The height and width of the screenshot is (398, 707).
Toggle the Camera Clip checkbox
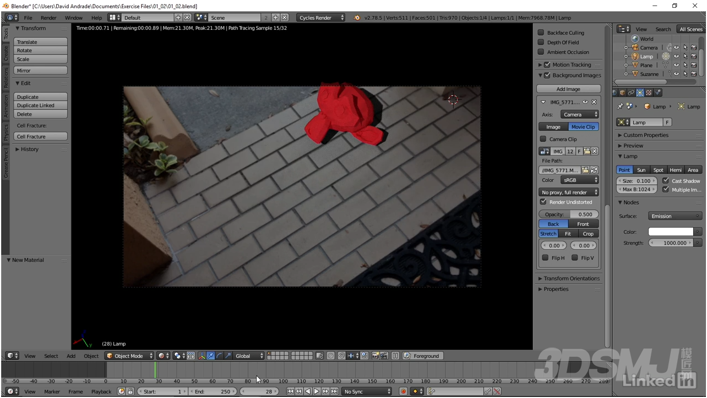pos(543,139)
